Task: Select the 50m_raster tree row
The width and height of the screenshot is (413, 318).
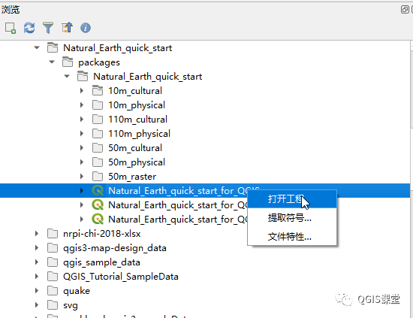Action: [x=205, y=176]
